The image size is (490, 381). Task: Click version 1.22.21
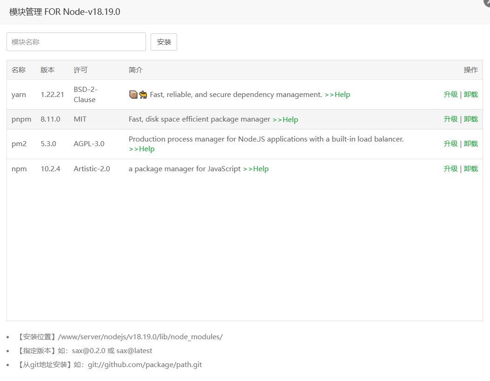[x=52, y=95]
